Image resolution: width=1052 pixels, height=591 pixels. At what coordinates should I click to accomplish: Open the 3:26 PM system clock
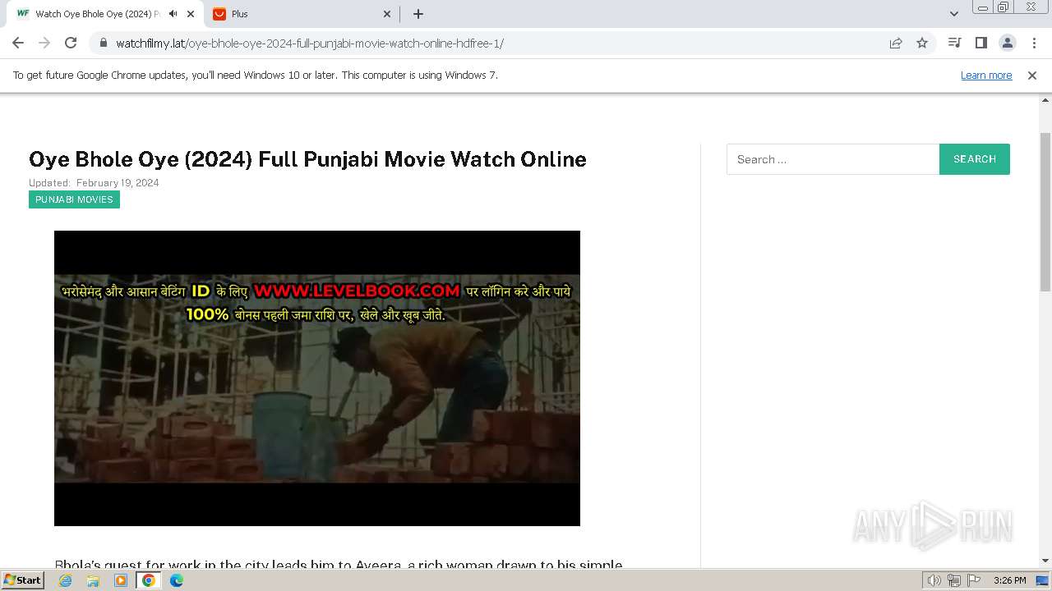1009,580
